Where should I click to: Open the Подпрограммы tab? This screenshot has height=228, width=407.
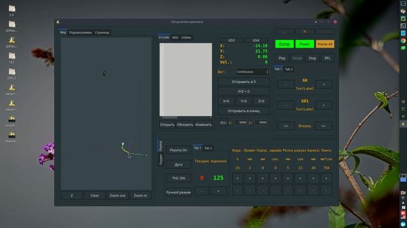pos(81,32)
